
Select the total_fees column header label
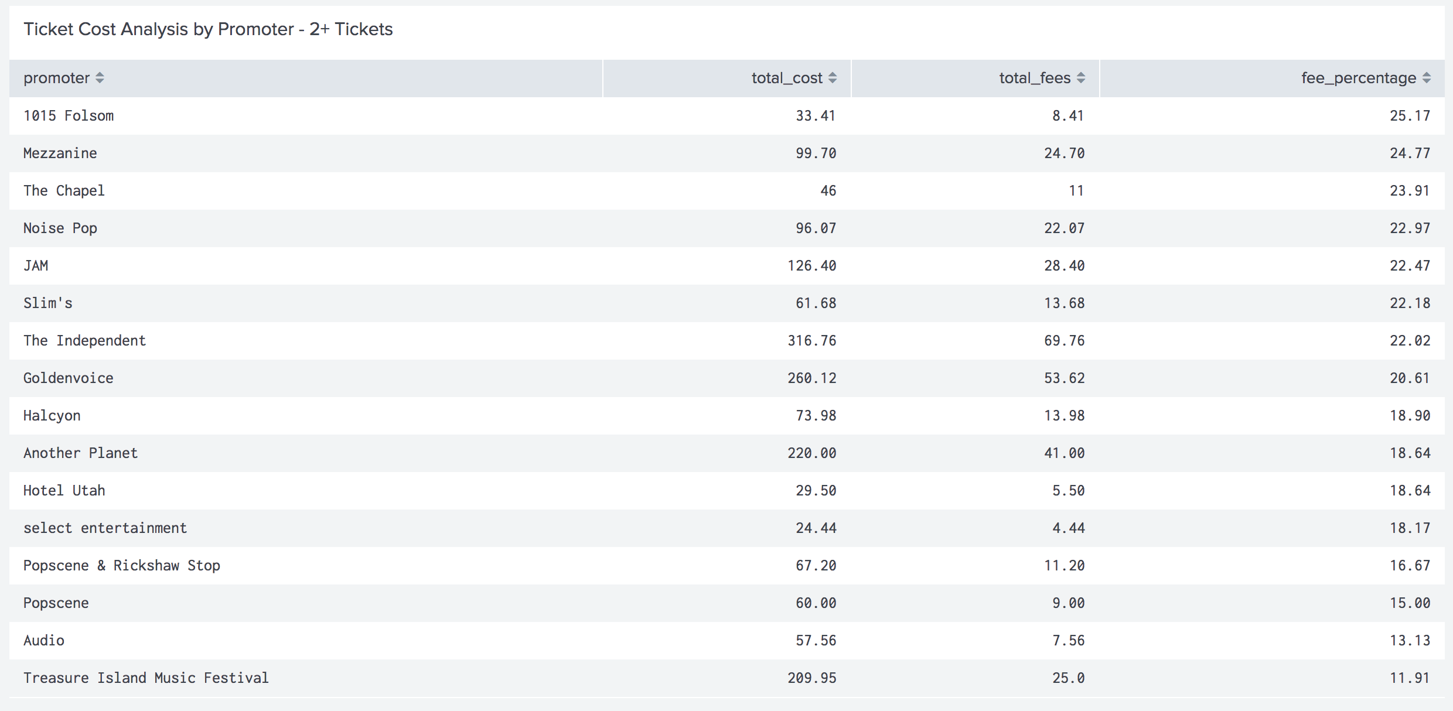pos(1035,78)
